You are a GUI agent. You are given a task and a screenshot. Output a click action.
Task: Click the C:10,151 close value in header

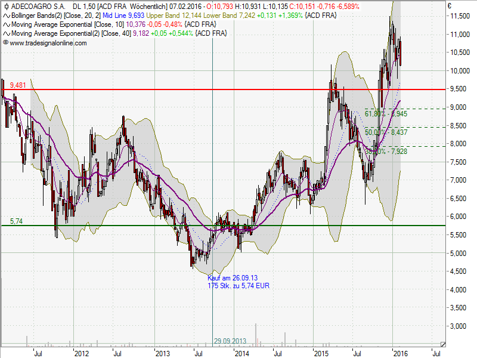tap(302, 7)
